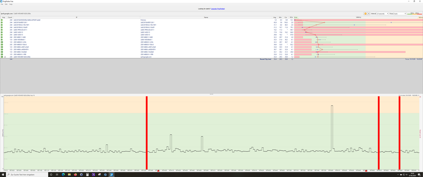Viewport: 423px width, 177px height.
Task: Switch to PingPlotter taskbar icon
Action: point(111,174)
